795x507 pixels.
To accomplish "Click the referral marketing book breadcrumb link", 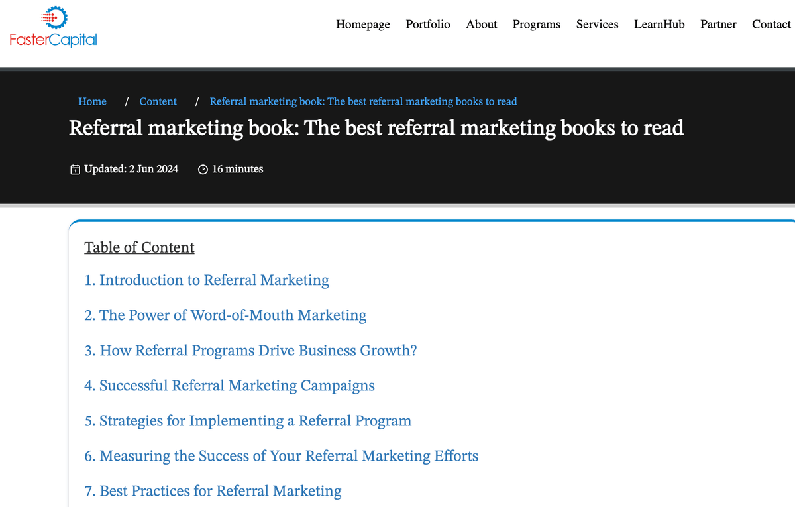I will coord(363,101).
